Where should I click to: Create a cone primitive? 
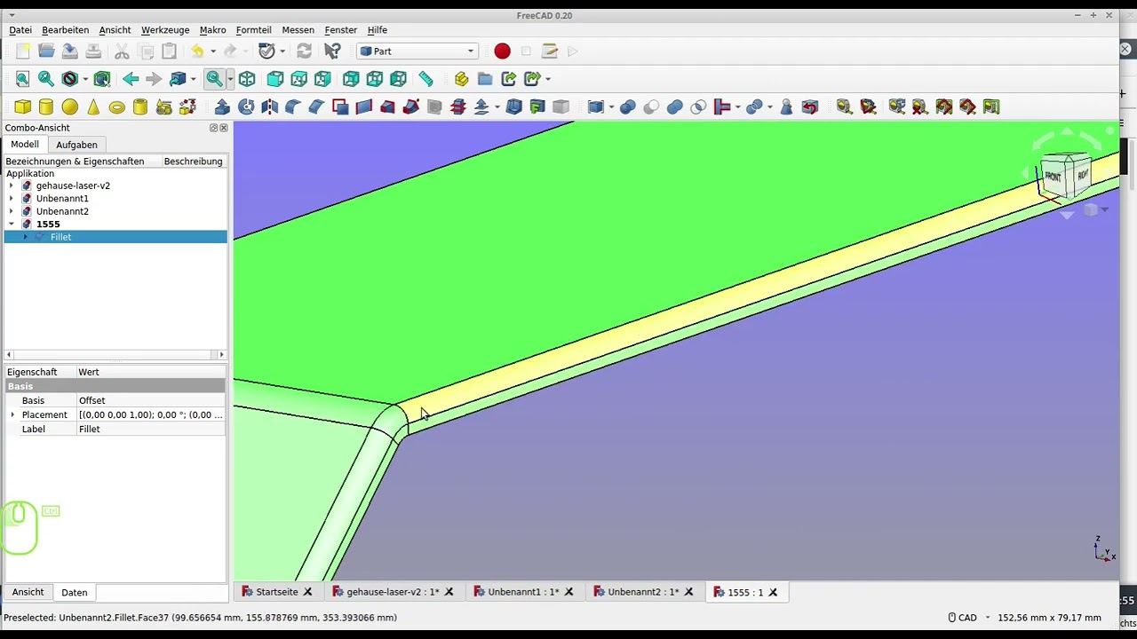click(93, 107)
